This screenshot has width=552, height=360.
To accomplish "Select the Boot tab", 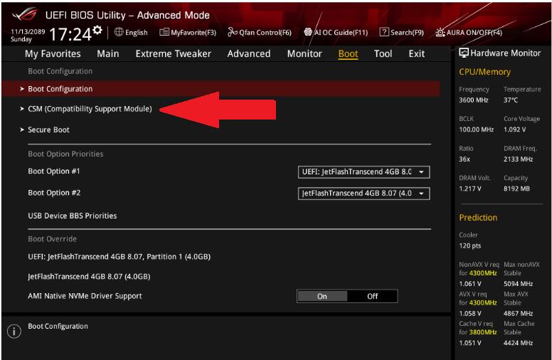I will [348, 54].
